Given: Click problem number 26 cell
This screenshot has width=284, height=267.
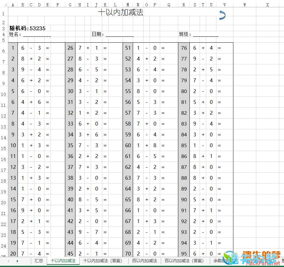Looking at the screenshot, I should point(70,48).
